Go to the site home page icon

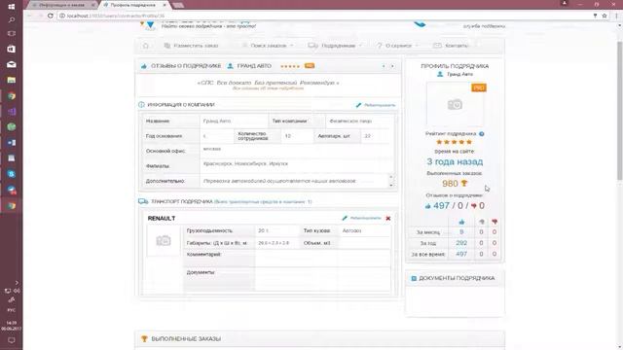(145, 46)
